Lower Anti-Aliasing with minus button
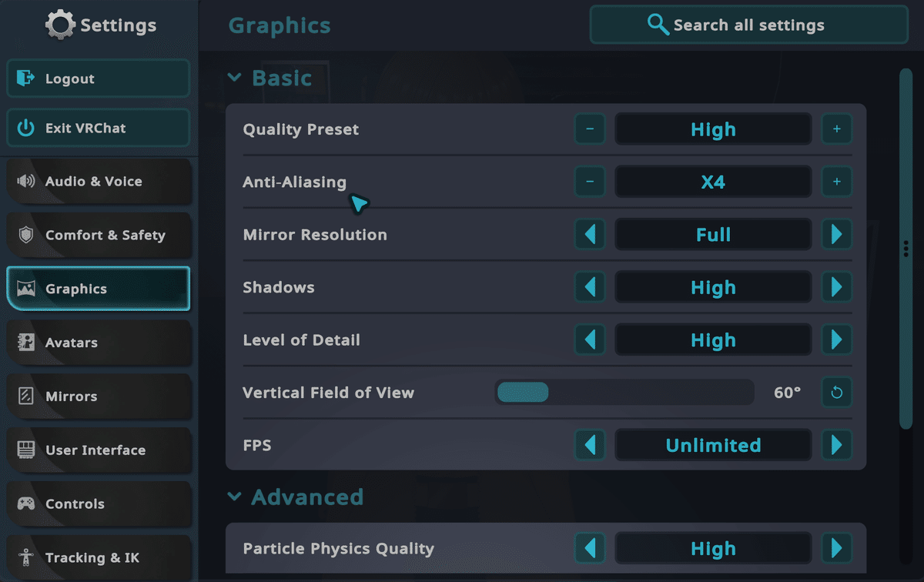Viewport: 924px width, 582px height. [x=590, y=182]
